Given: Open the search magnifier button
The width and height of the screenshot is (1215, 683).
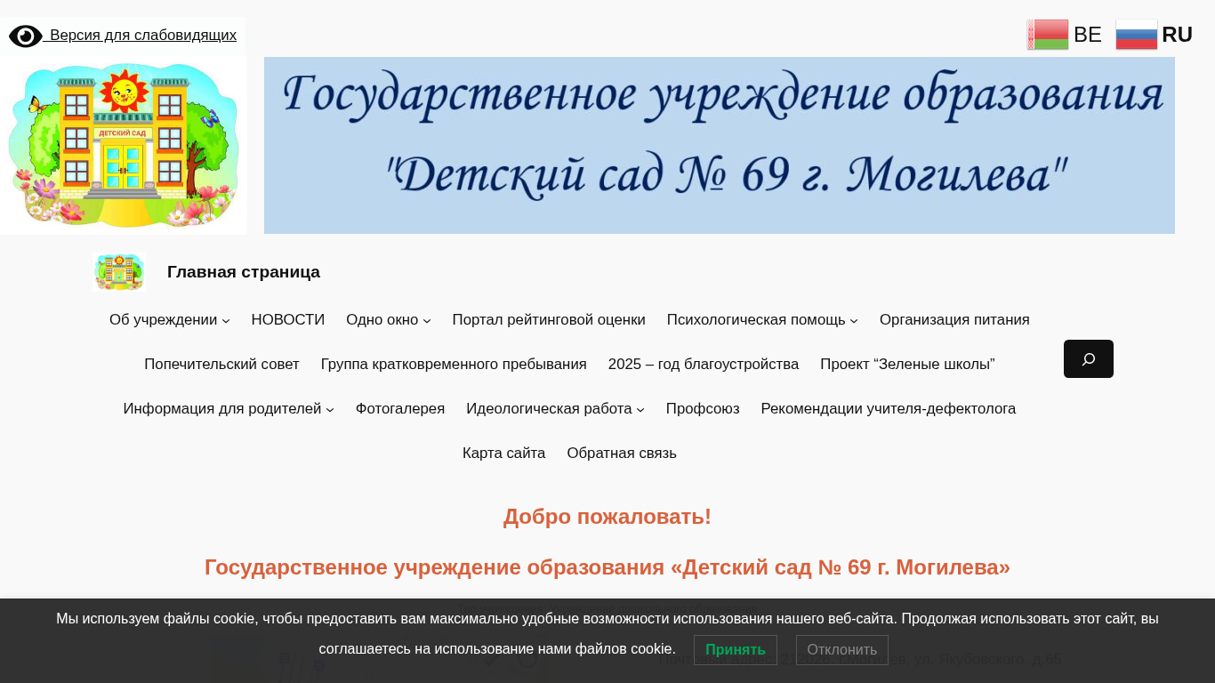Looking at the screenshot, I should point(1089,359).
